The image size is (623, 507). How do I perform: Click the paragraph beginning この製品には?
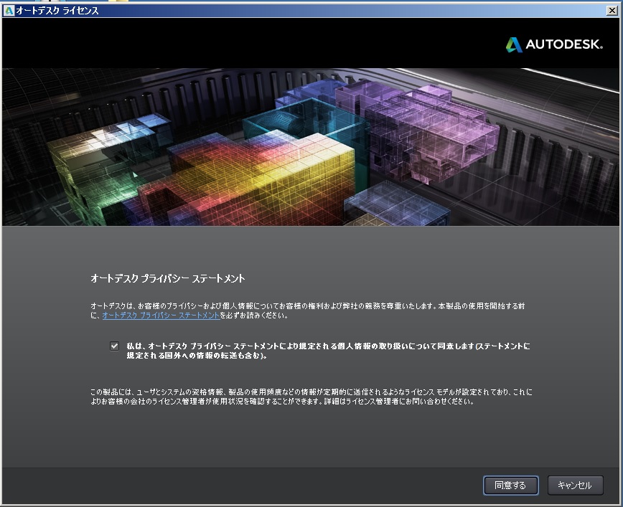311,397
